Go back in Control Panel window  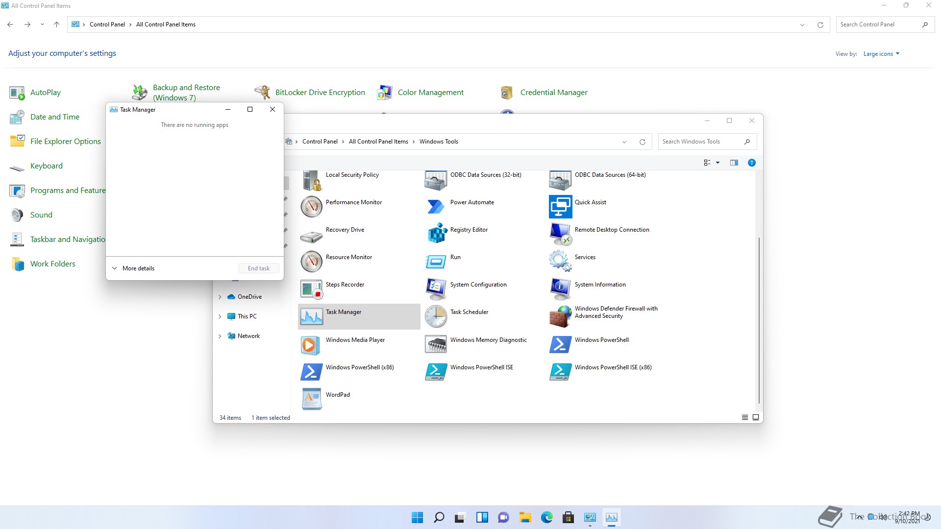tap(10, 24)
